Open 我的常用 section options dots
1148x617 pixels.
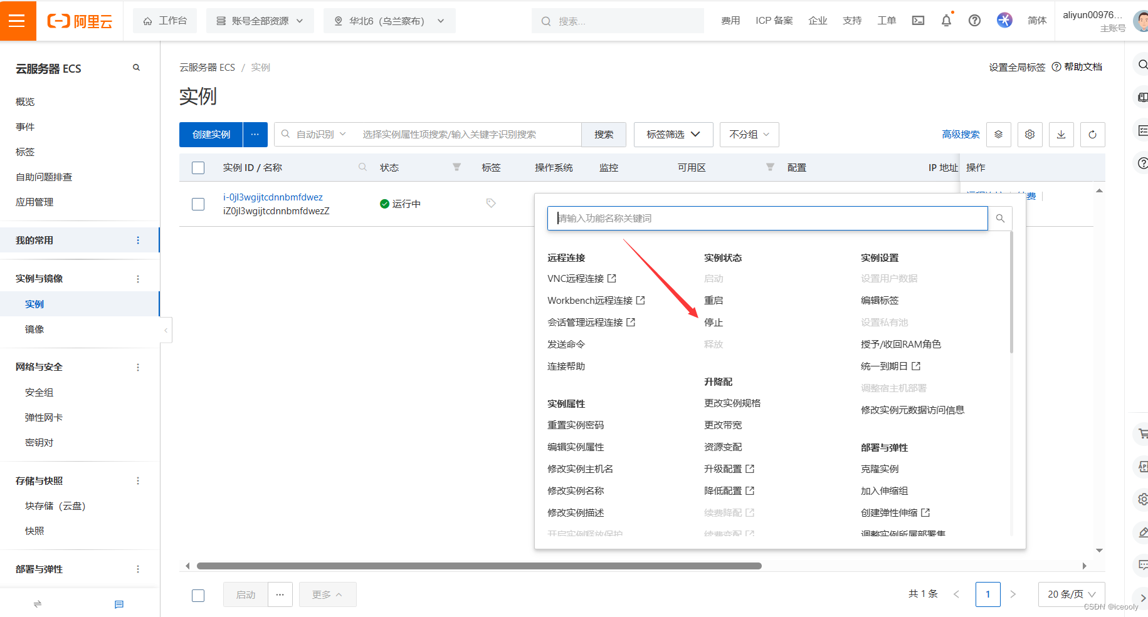coord(138,241)
